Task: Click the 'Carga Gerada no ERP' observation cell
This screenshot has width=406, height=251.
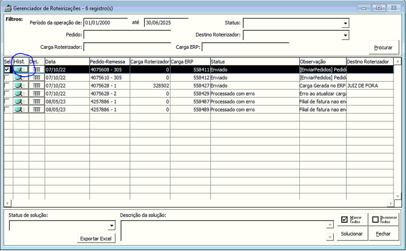Action: pyautogui.click(x=323, y=86)
